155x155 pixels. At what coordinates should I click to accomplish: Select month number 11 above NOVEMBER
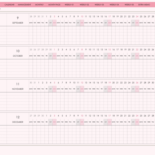point(18,84)
